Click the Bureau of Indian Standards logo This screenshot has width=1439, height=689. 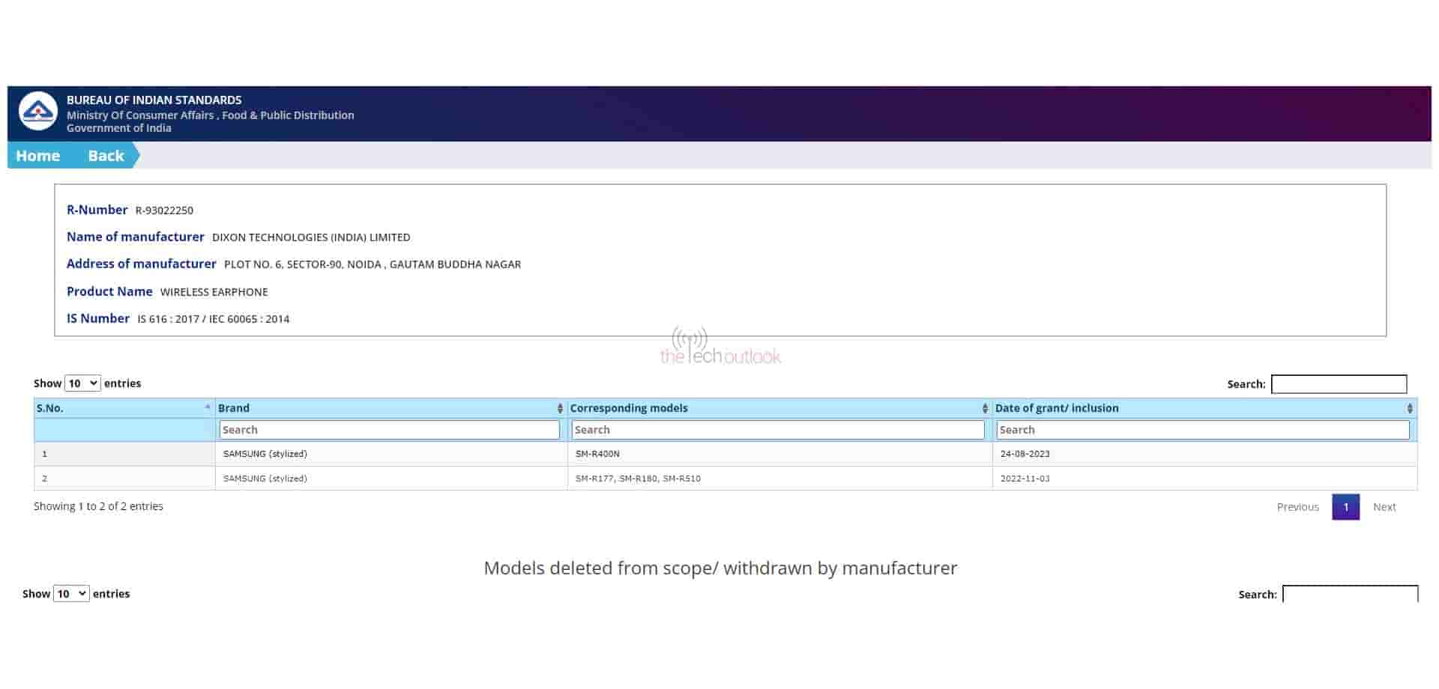pos(37,112)
